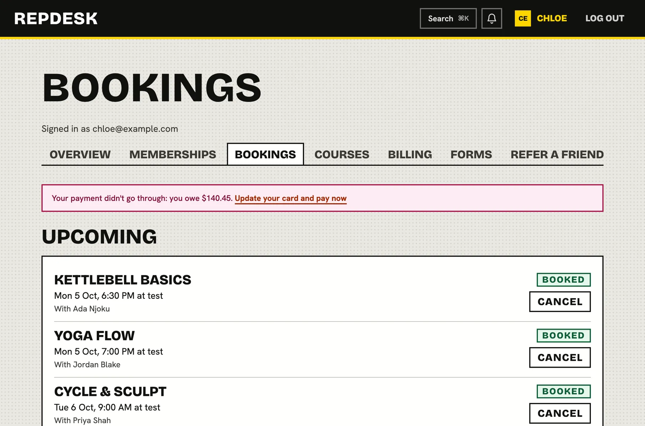Viewport: 645px width, 426px height.
Task: Cancel the Cycle & Sculpt booking
Action: tap(560, 413)
